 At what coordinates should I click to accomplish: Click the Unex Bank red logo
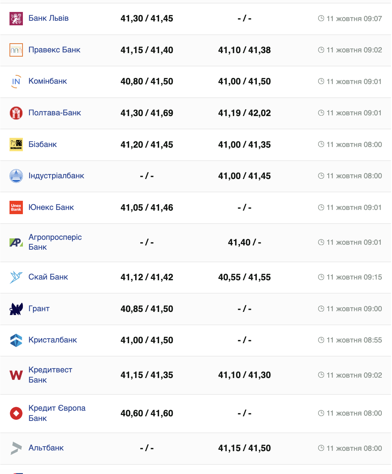pos(16,207)
